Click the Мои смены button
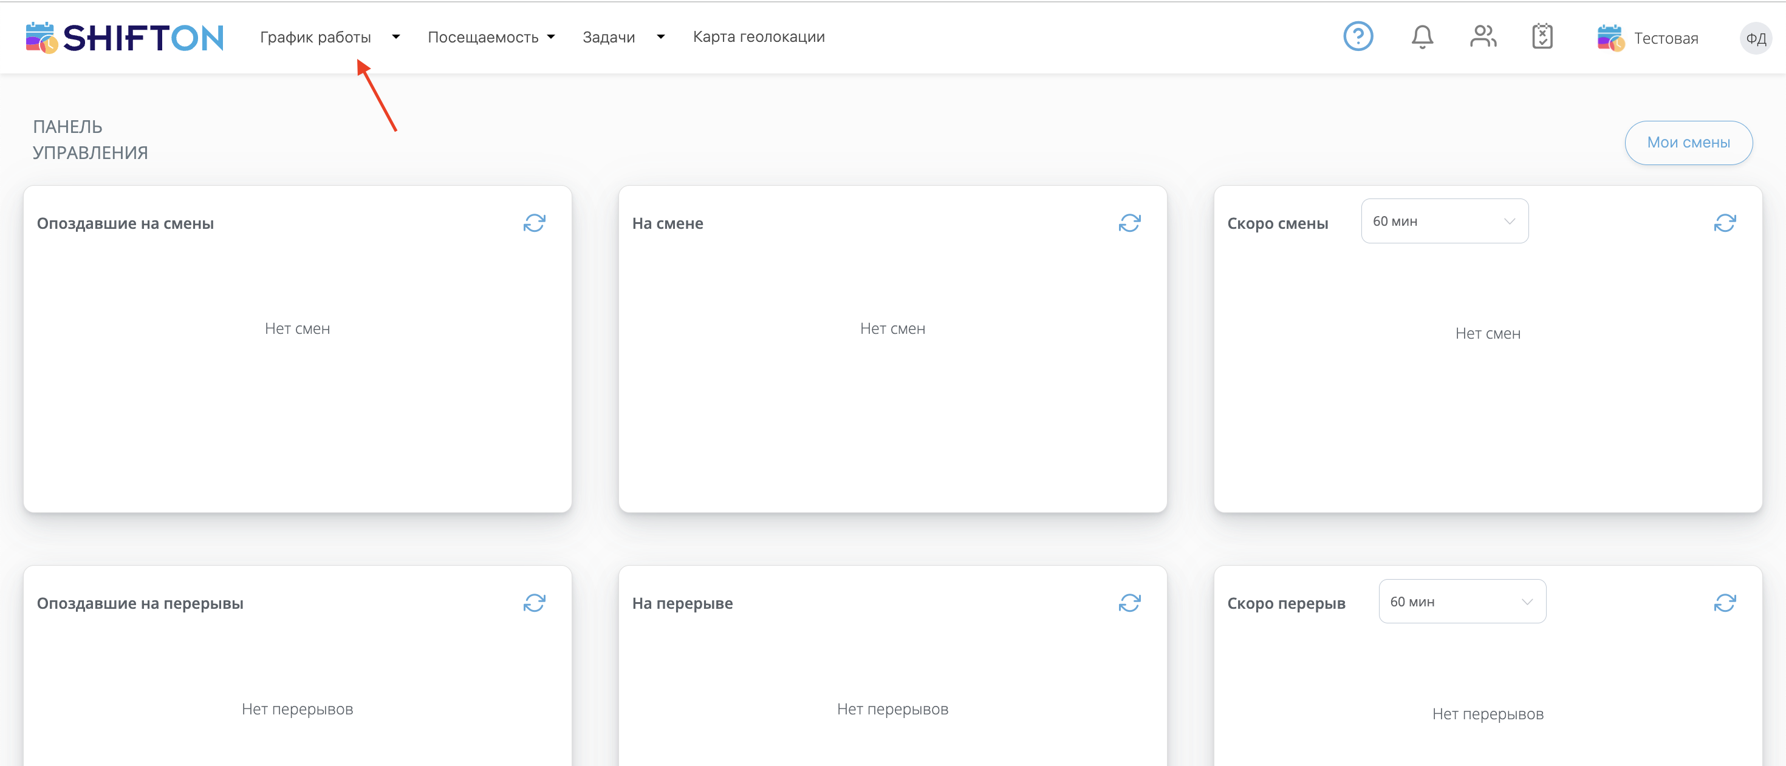This screenshot has width=1786, height=766. [x=1688, y=143]
